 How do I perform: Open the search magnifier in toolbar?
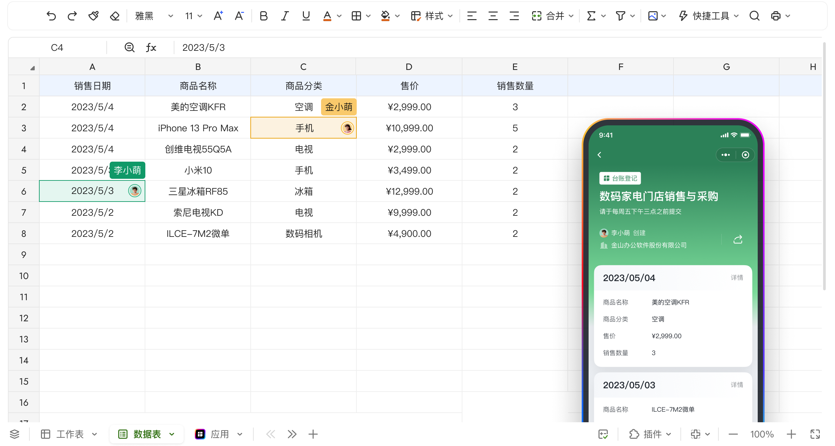click(x=754, y=16)
